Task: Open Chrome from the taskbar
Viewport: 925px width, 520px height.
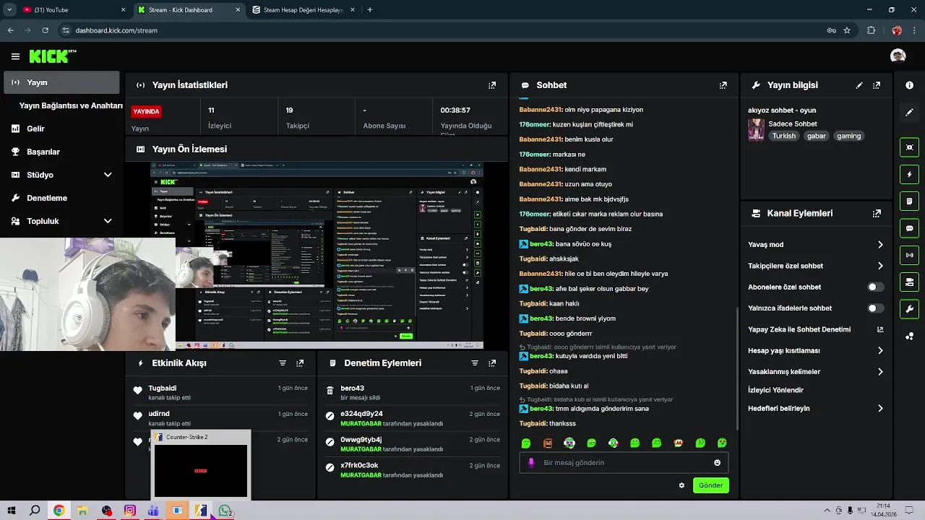Action: 59,511
